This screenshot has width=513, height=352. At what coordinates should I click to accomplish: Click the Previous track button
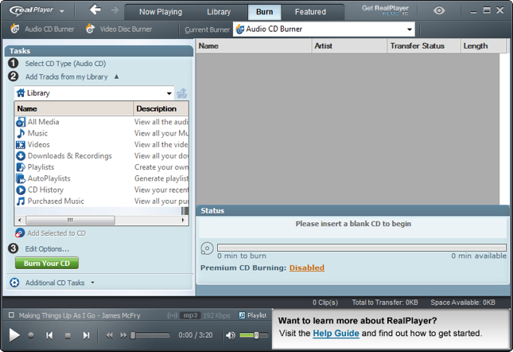[x=49, y=335]
